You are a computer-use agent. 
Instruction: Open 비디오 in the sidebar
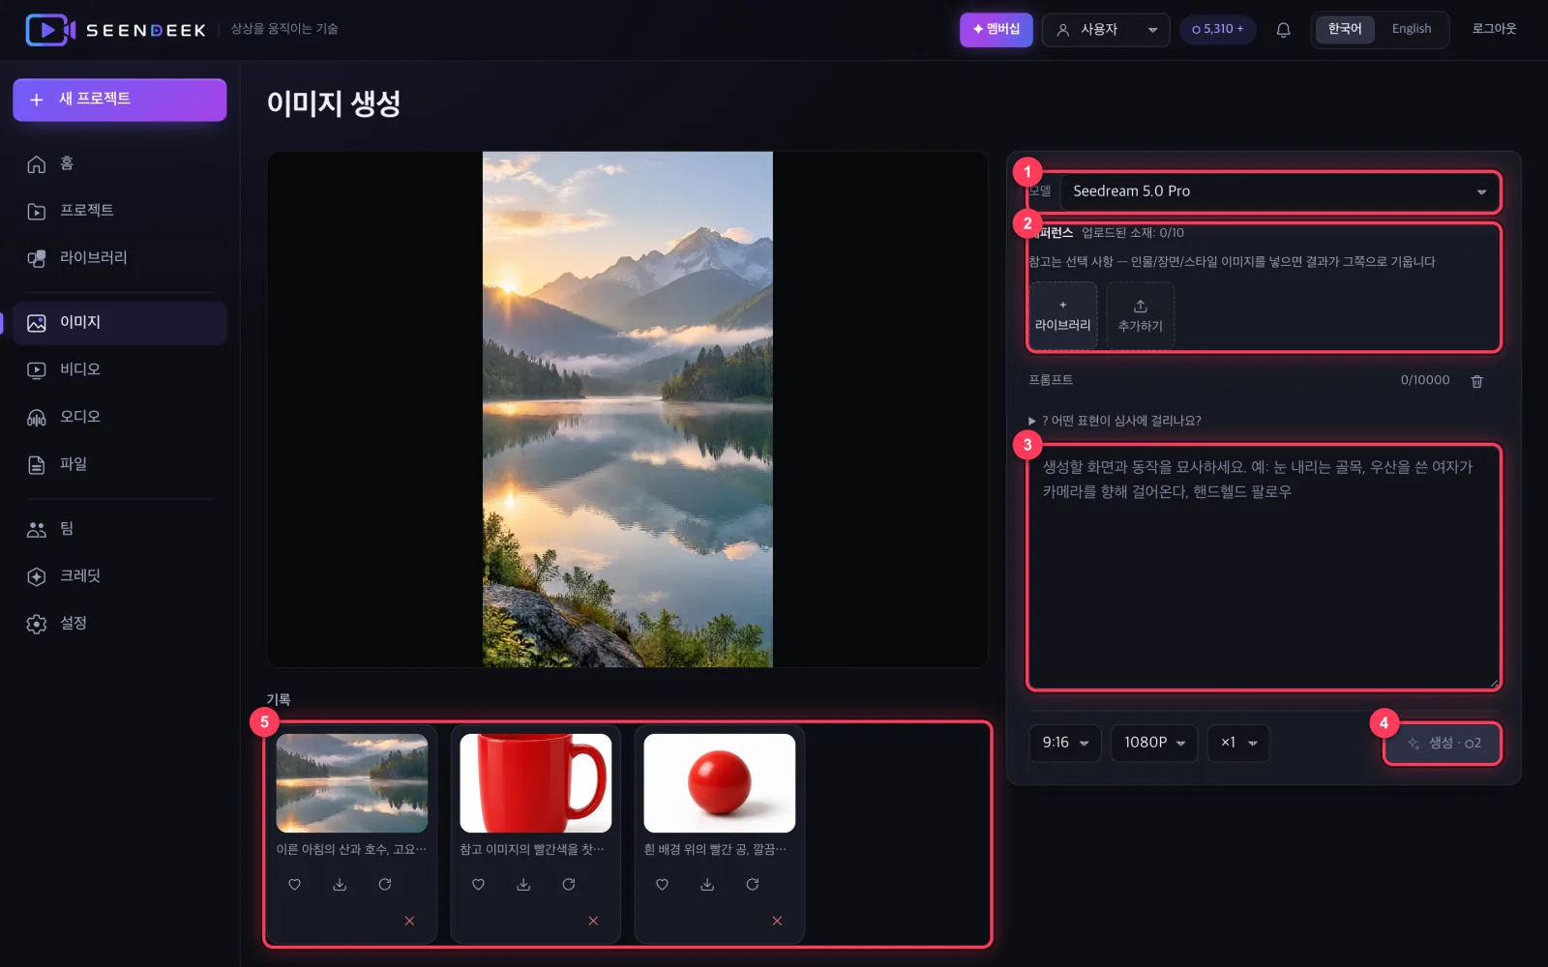click(120, 369)
